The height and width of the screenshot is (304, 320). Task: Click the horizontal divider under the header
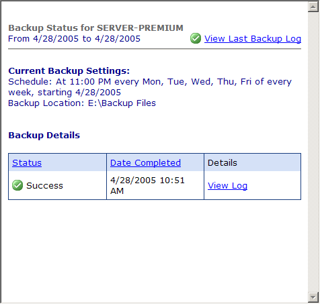coord(155,48)
